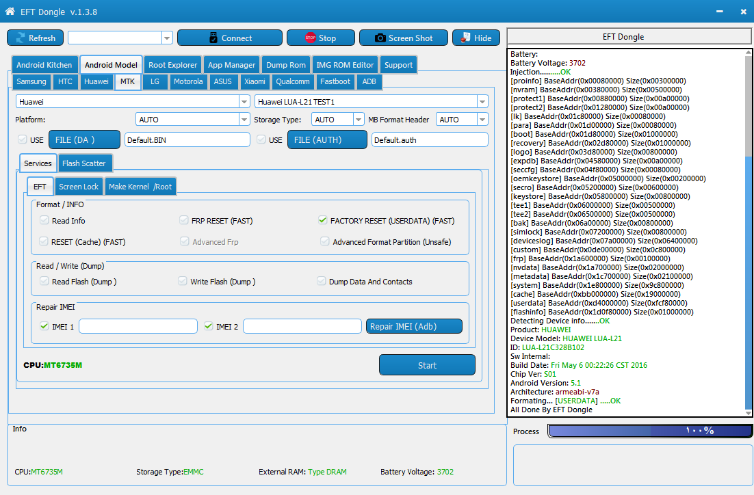Switch to Android Kitchen tab
Image resolution: width=754 pixels, height=495 pixels.
tap(44, 66)
